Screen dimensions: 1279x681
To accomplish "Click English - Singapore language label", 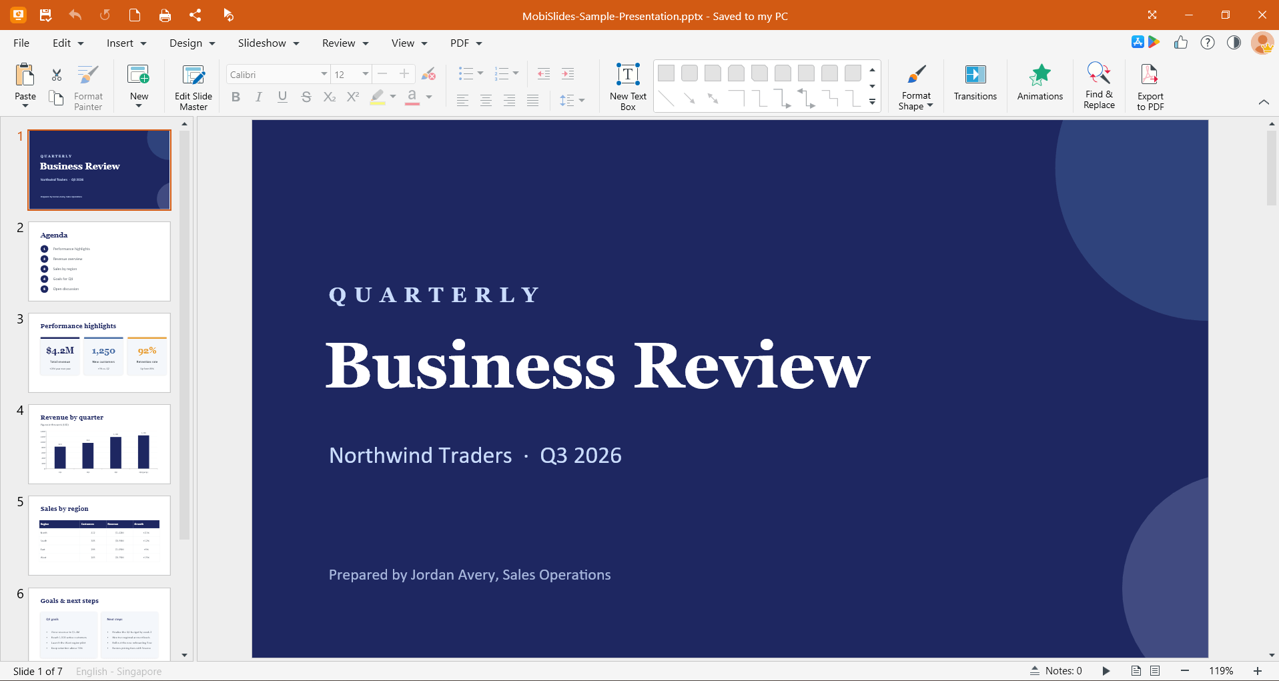I will coord(119,672).
